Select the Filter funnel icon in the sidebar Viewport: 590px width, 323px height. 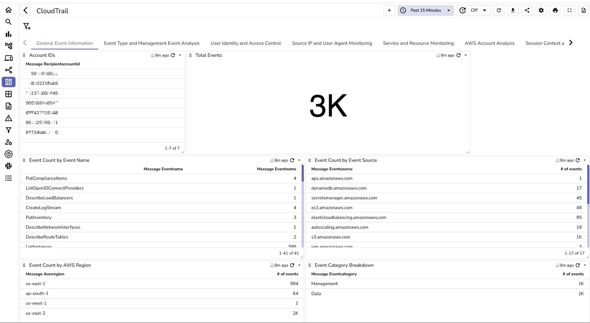click(x=9, y=130)
